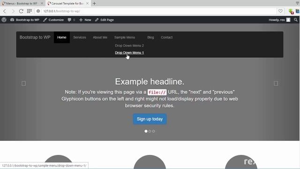300x169 pixels.
Task: Expand the Sample Menu dropdown
Action: (125, 38)
